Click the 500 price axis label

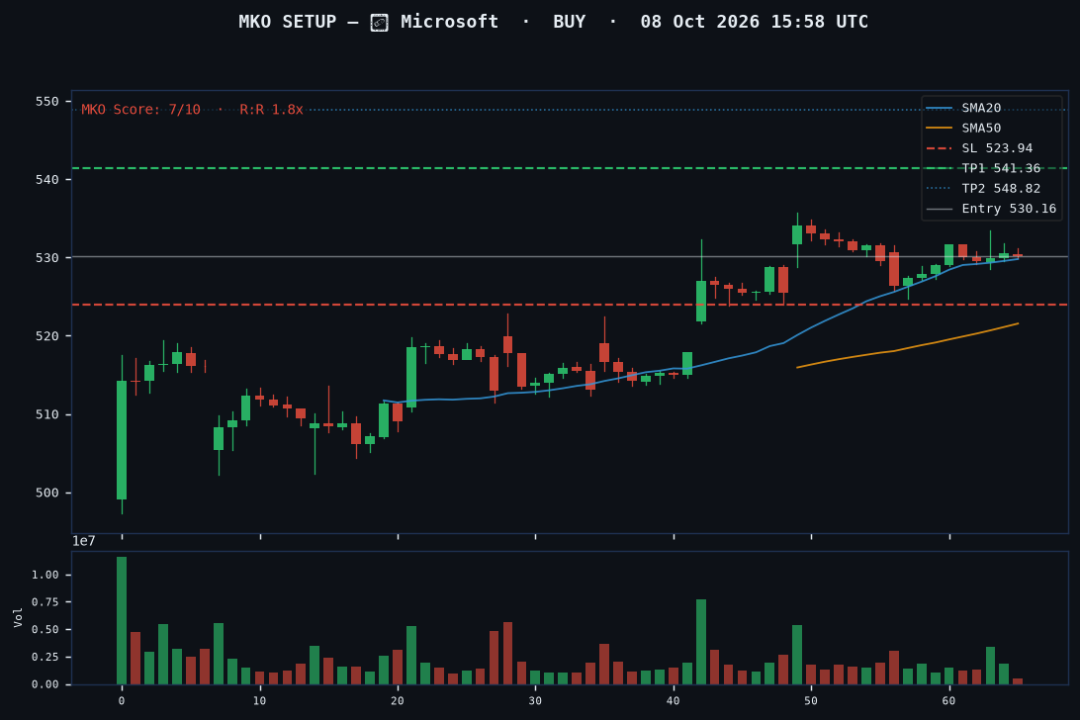tap(47, 493)
